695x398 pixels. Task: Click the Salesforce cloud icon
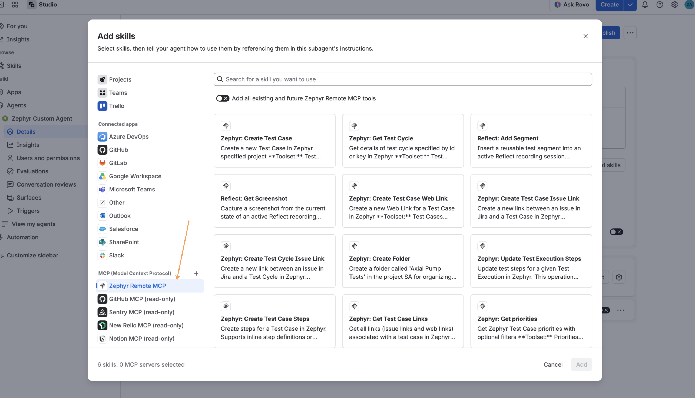coord(102,229)
